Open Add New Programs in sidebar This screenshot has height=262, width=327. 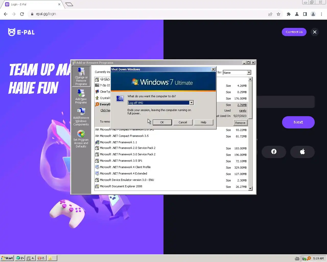click(81, 96)
